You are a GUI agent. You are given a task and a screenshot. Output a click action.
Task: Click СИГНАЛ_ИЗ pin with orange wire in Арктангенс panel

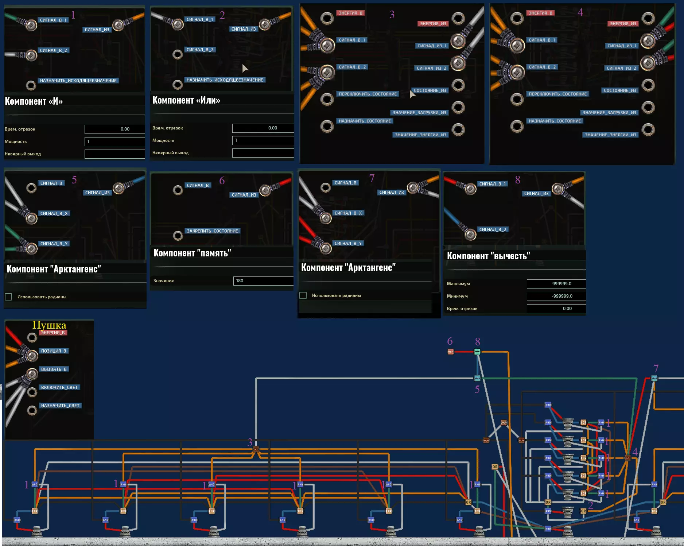coord(413,187)
